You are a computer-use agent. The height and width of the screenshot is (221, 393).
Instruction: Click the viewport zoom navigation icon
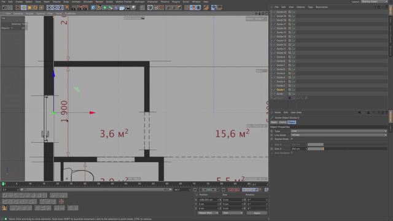pos(260,14)
